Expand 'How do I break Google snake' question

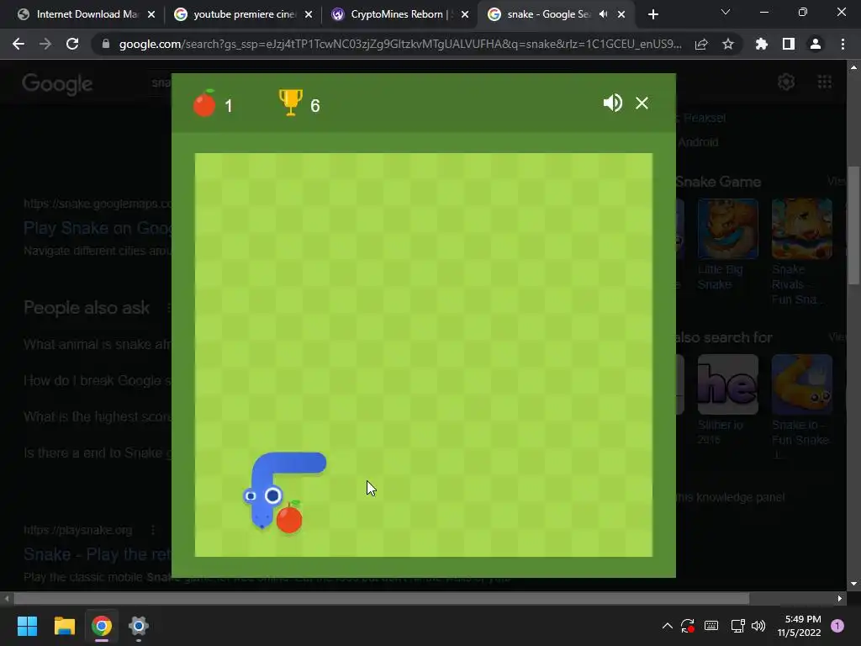98,381
